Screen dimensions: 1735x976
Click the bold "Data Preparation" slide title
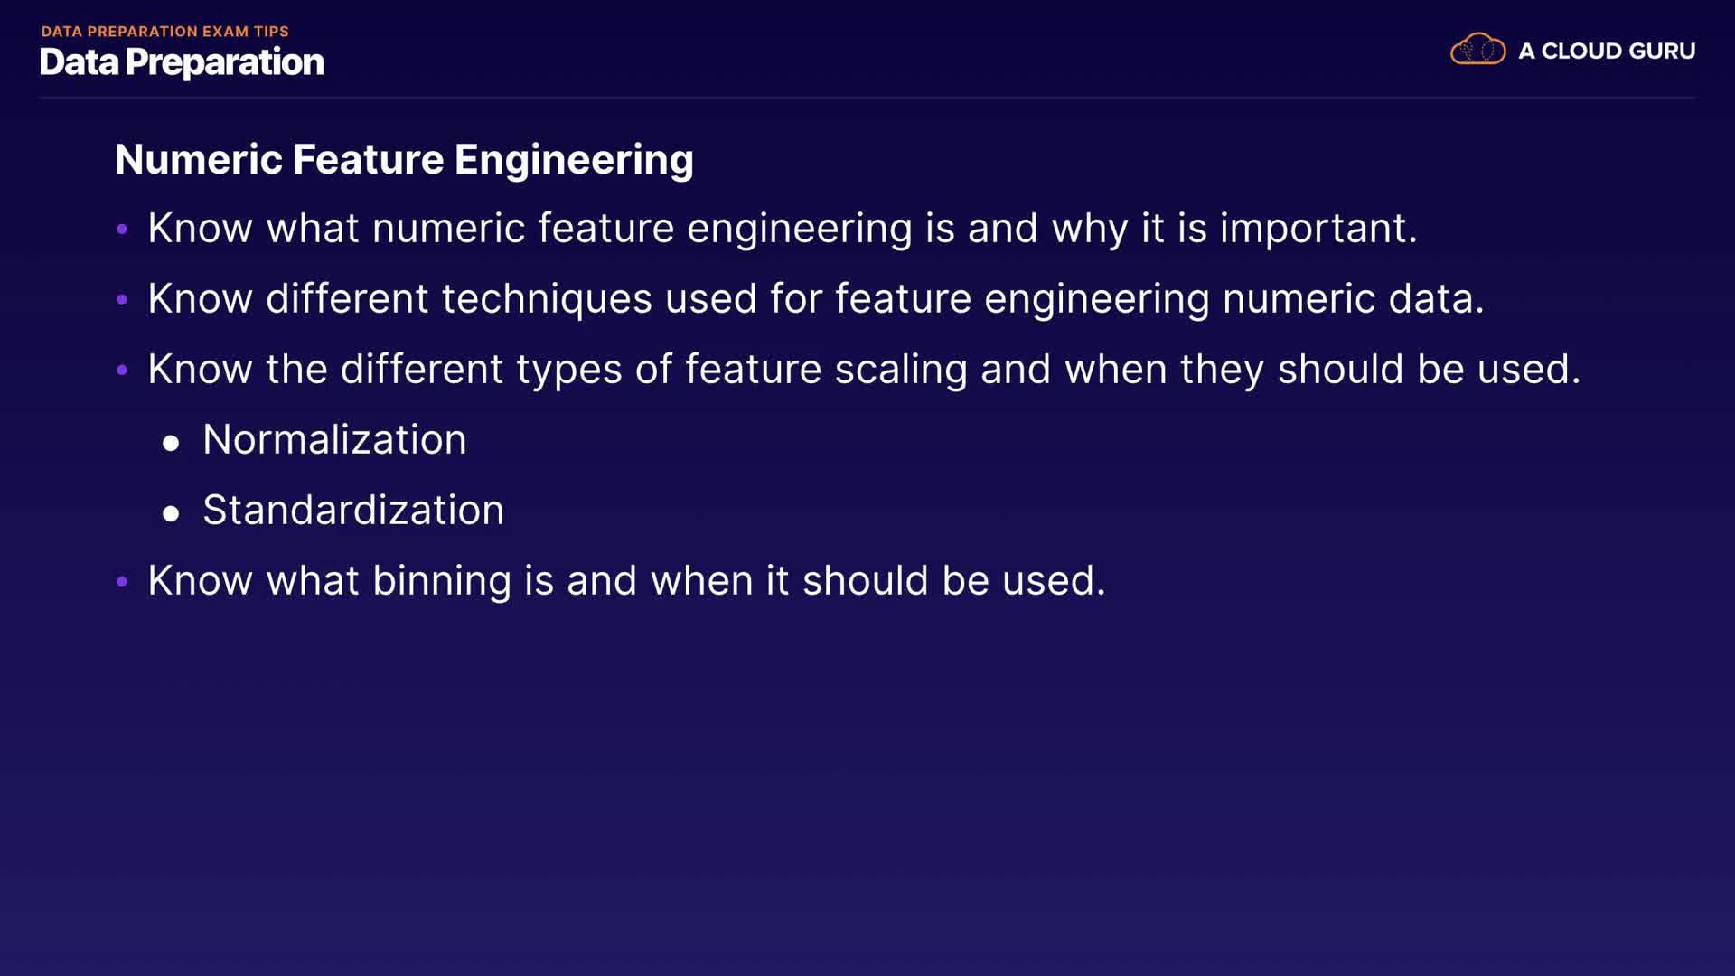pos(182,62)
